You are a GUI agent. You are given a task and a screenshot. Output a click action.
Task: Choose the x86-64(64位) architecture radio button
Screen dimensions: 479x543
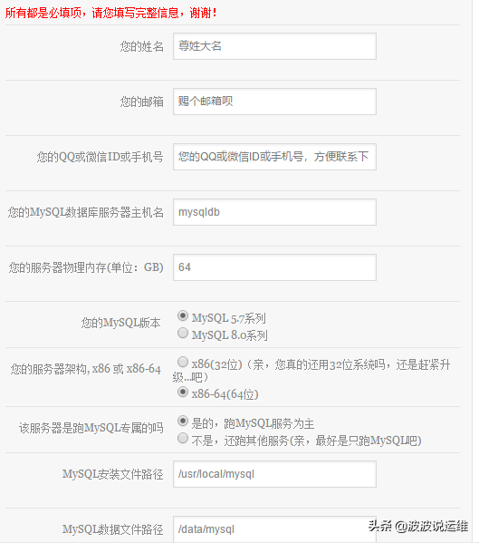tap(183, 392)
